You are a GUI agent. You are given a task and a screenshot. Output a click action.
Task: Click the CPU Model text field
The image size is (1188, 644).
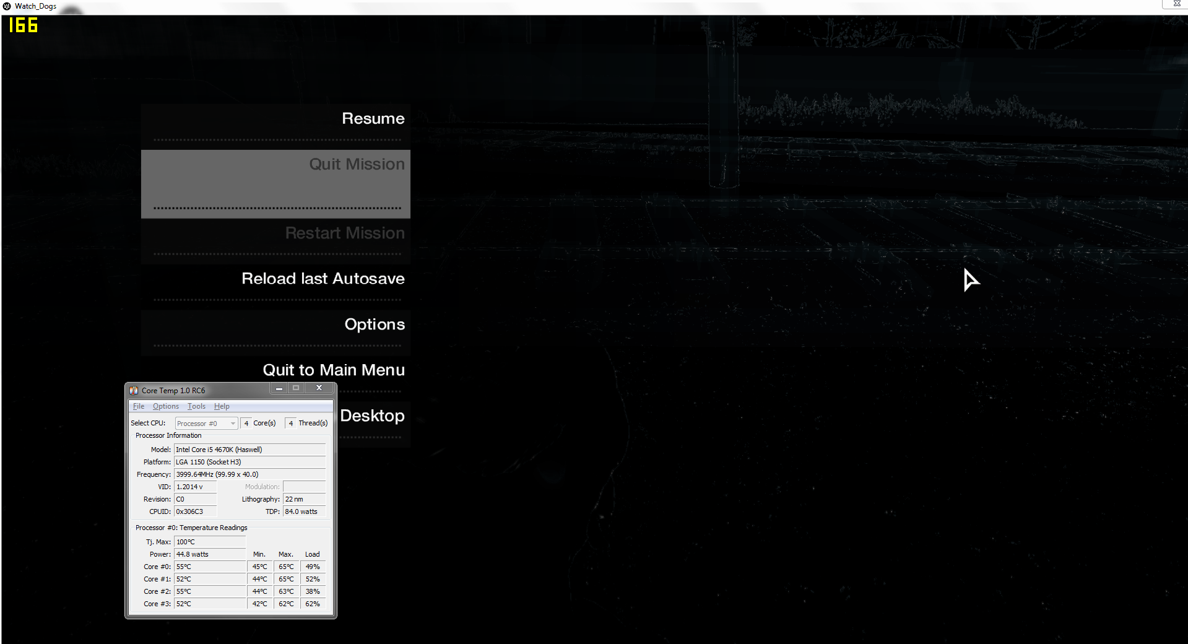[x=249, y=450]
